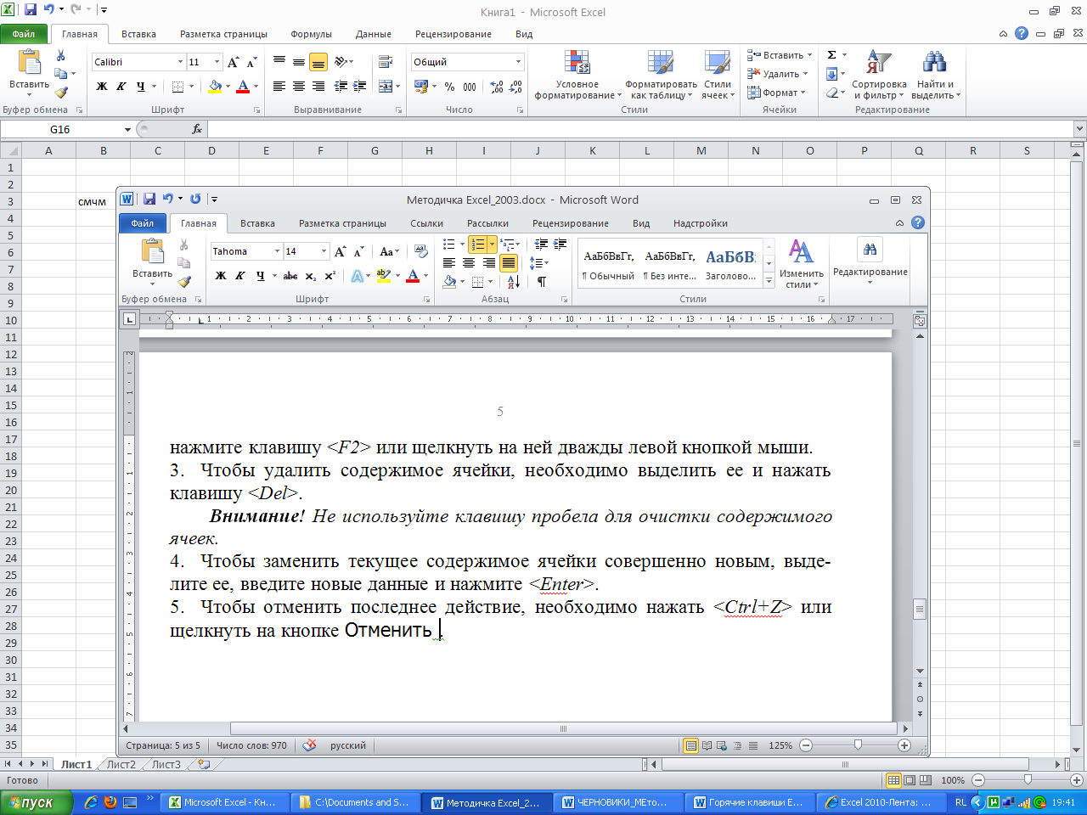Toggle Word's Justify alignment button

(509, 263)
